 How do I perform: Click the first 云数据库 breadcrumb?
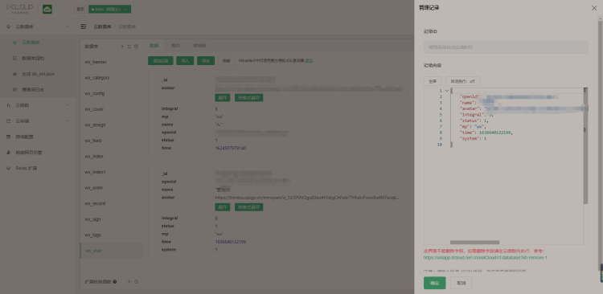point(102,27)
